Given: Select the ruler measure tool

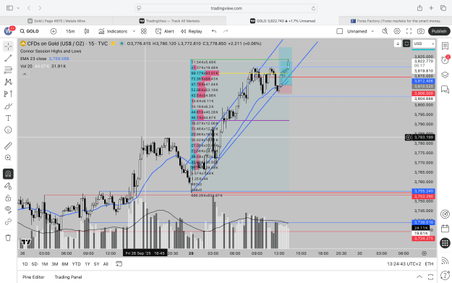Looking at the screenshot, I should coord(8,145).
